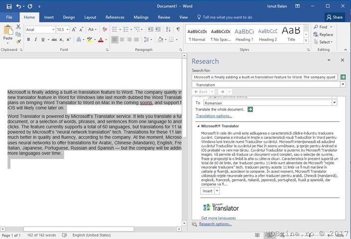Click the Paste clipboard icon
Screen dimensions: 351x239
tap(8, 30)
